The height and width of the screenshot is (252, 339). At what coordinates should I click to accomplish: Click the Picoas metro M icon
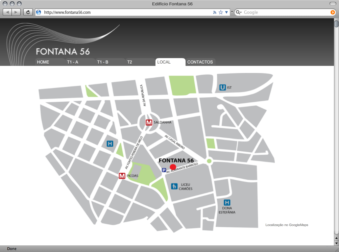[122, 176]
